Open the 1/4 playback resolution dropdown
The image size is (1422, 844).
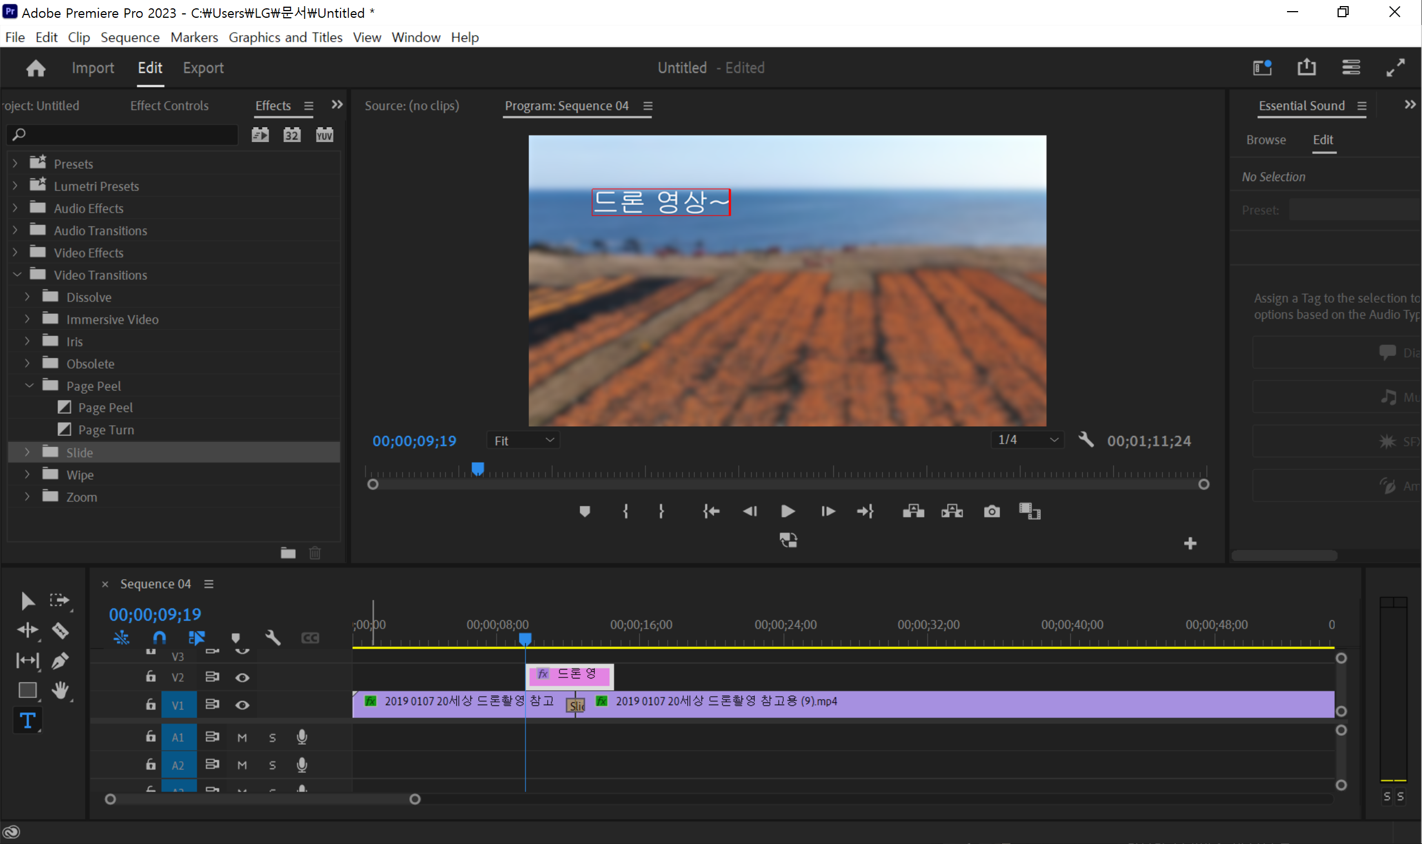(1028, 440)
